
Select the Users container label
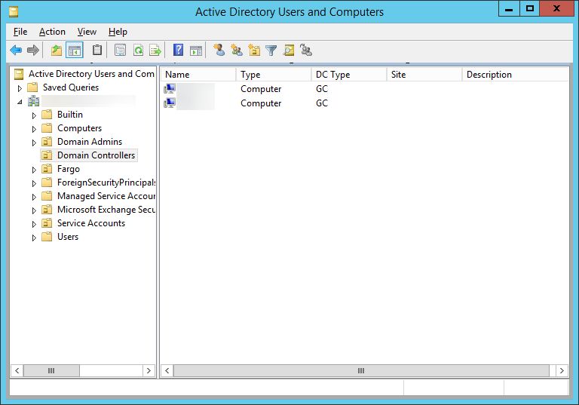(68, 237)
